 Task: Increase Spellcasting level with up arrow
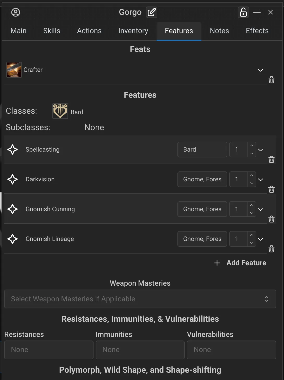251,146
